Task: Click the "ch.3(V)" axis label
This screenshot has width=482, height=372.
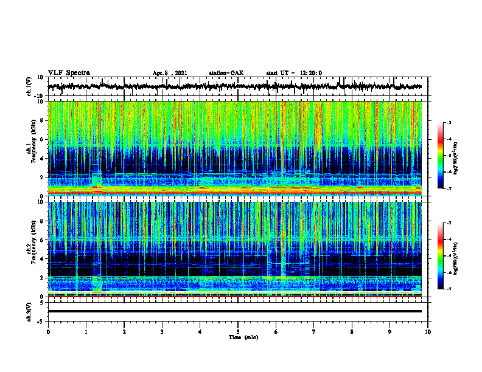Action: pyautogui.click(x=29, y=312)
